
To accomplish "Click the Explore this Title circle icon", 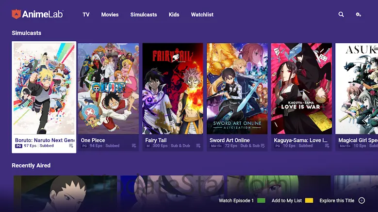I will 362,200.
